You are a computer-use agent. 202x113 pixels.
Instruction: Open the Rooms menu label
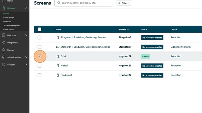(10, 50)
